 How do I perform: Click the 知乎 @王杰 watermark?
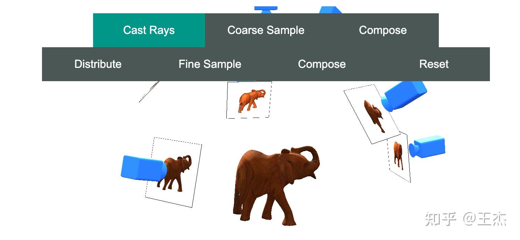coord(466,219)
